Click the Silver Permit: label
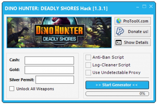This screenshot has height=104, width=157. (x=22, y=80)
